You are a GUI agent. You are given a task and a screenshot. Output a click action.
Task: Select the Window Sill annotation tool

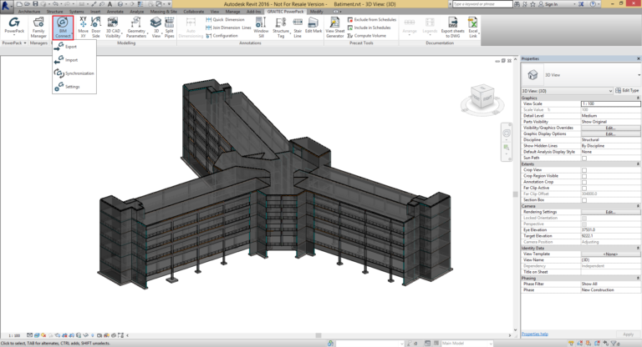click(261, 27)
